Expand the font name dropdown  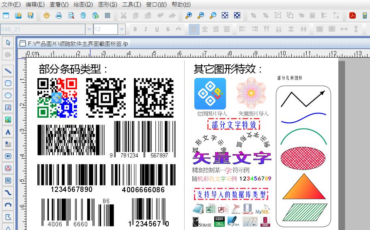[89, 29]
